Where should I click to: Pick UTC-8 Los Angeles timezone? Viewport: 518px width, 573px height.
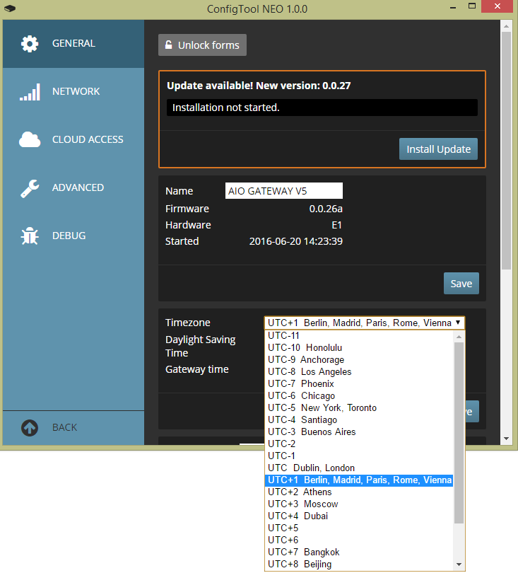pyautogui.click(x=359, y=371)
